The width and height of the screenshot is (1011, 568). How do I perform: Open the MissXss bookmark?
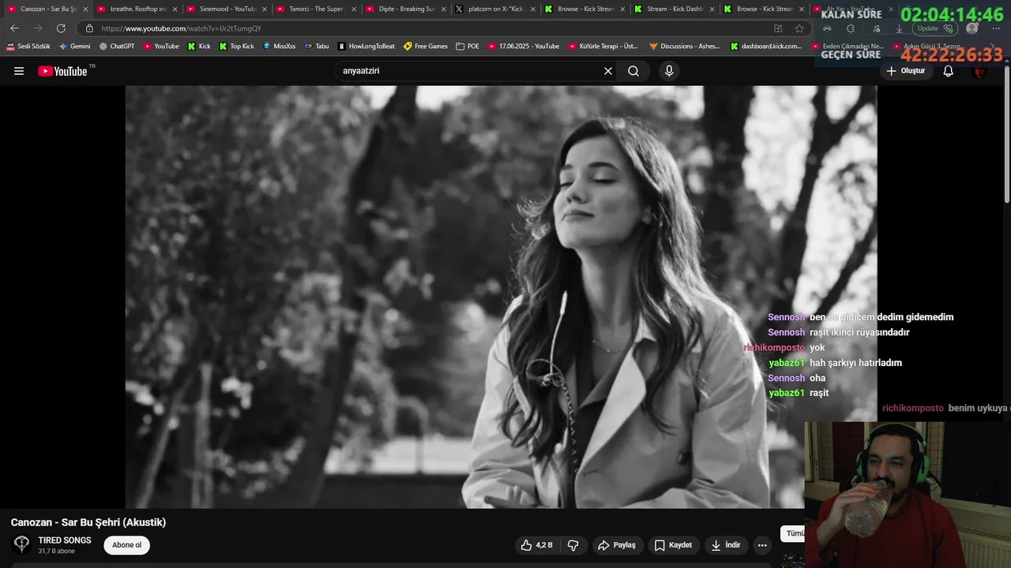point(278,46)
